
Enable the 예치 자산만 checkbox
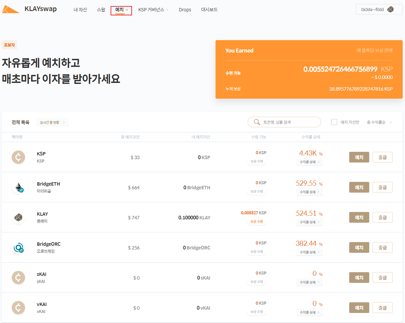coord(334,122)
